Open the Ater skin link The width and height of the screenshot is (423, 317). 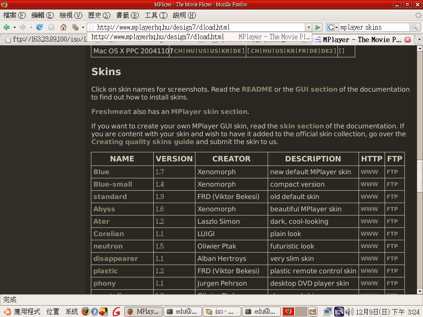pyautogui.click(x=102, y=221)
